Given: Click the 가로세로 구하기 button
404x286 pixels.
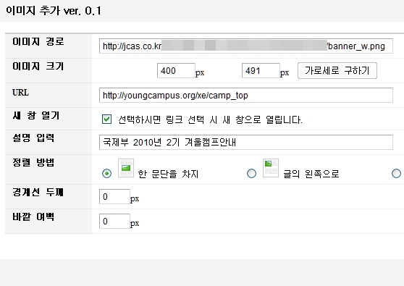Looking at the screenshot, I should point(337,71).
